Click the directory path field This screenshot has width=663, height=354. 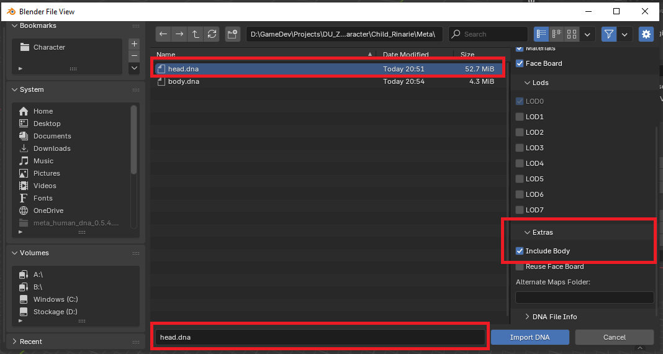(344, 34)
